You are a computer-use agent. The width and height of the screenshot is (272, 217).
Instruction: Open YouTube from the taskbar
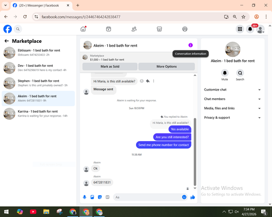tap(33, 212)
